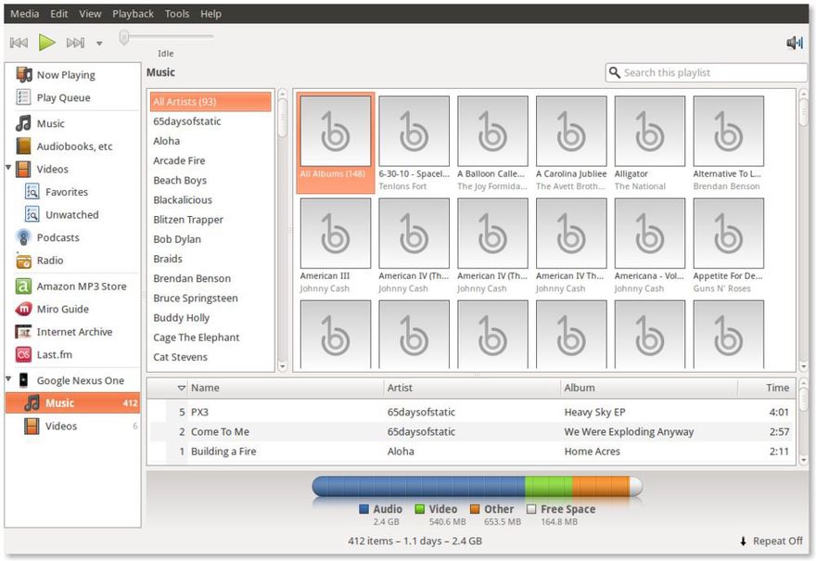
Task: Open the Internet Archive icon
Action: (x=23, y=332)
